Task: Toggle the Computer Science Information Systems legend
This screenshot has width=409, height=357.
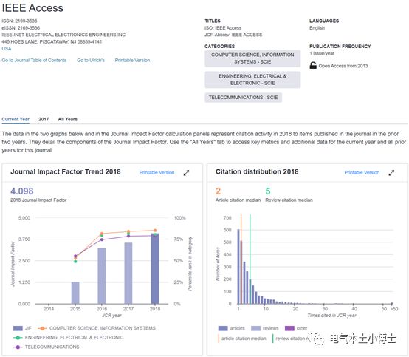Action: pos(42,328)
